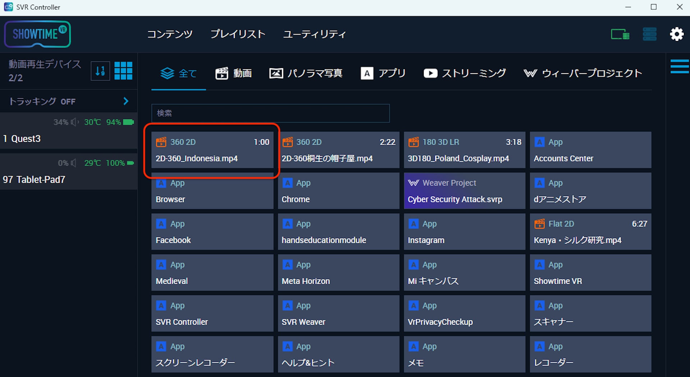
Task: Launch the Meta Horizon app tile
Action: click(338, 273)
